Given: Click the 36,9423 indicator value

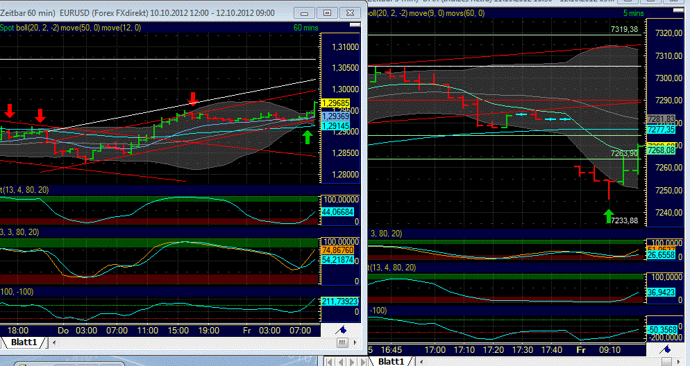Looking at the screenshot, I should pyautogui.click(x=661, y=293).
